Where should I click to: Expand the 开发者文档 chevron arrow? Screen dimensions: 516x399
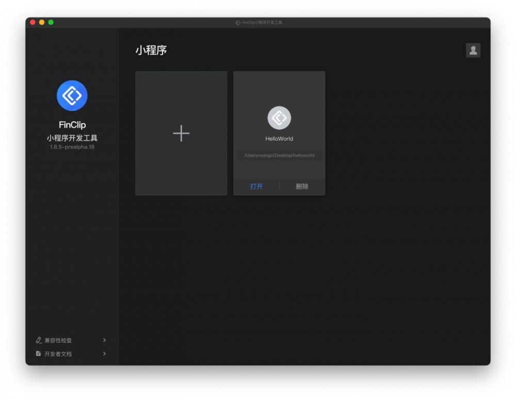tap(104, 354)
